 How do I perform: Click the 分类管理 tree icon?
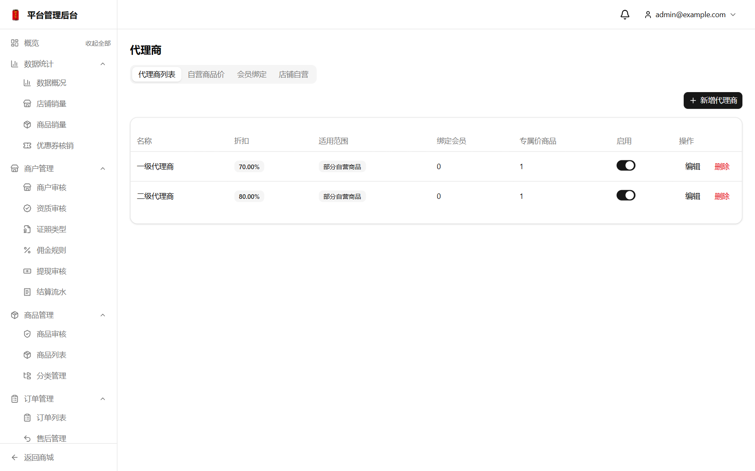pos(27,376)
